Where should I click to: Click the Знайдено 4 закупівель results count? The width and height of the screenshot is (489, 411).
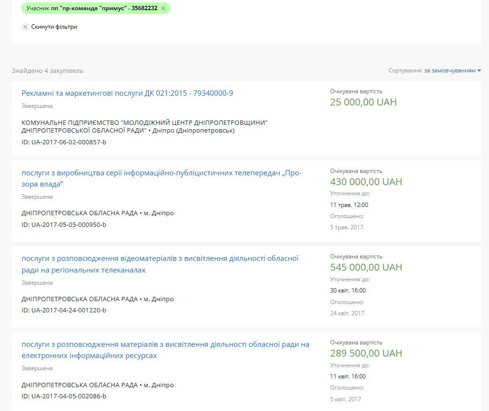[x=48, y=70]
